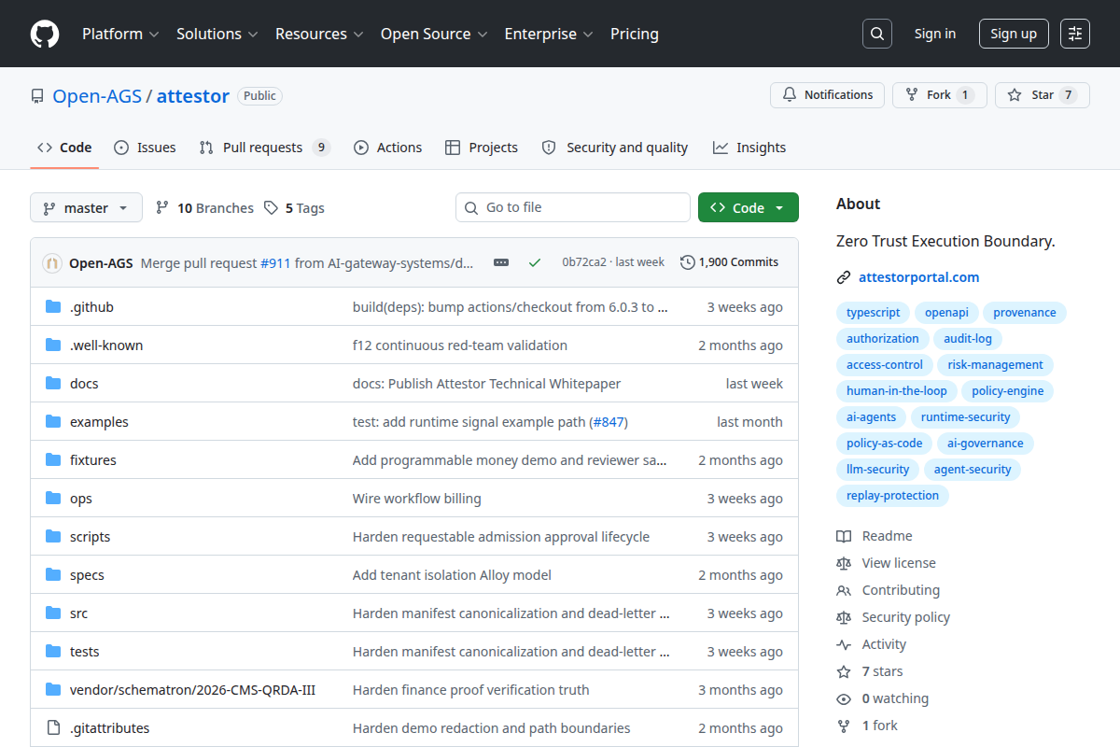Open commit hash 0b72ca2
Image resolution: width=1120 pixels, height=747 pixels.
coord(584,262)
